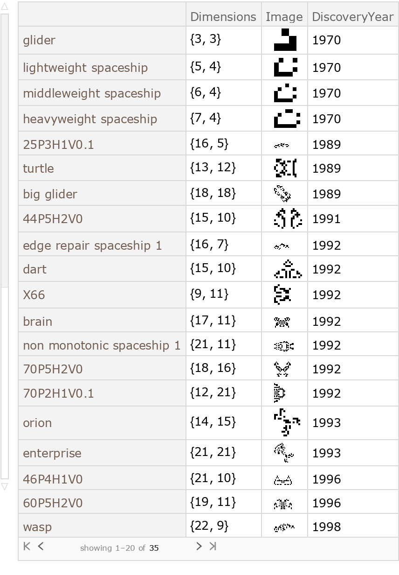This screenshot has width=399, height=575.
Task: Go to the first page of results
Action: coord(27,547)
